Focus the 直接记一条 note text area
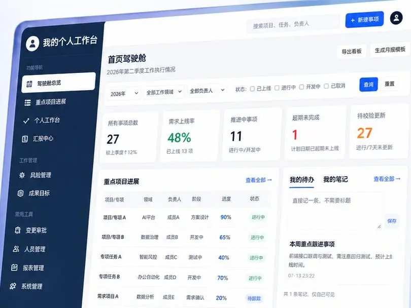The image size is (411, 308). click(335, 211)
